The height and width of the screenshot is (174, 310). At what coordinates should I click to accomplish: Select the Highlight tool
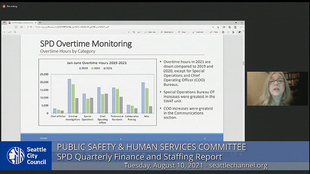(x=198, y=32)
